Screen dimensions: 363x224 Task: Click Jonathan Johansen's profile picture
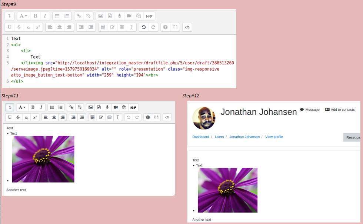204,118
